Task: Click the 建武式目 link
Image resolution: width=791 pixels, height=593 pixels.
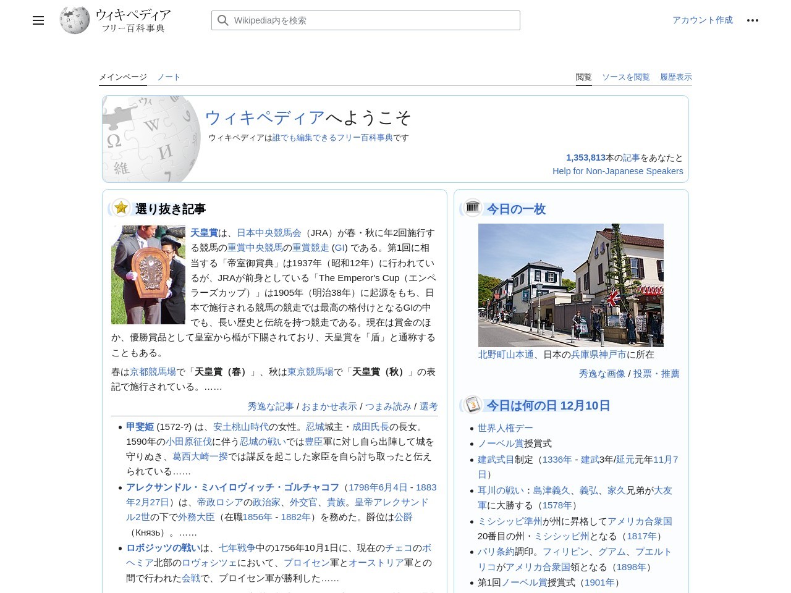Action: 496,460
